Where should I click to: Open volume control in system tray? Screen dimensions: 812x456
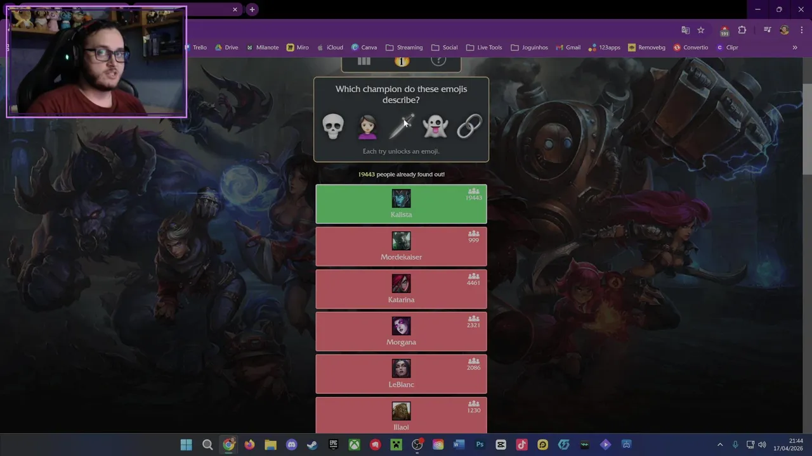[x=762, y=445]
